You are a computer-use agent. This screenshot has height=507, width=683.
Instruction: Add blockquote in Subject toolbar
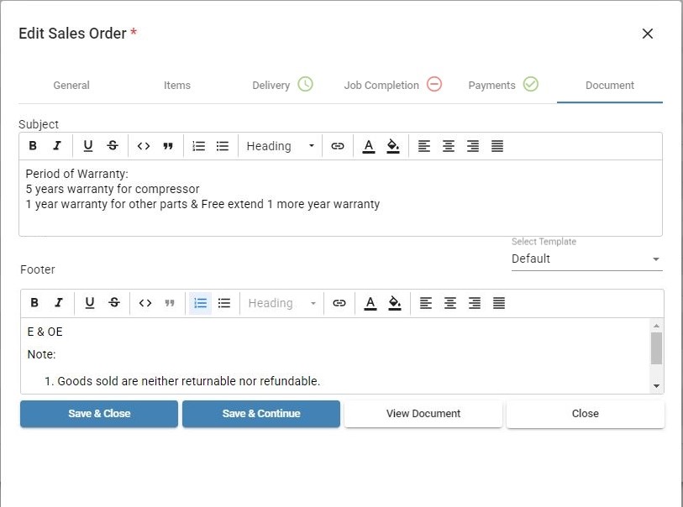click(x=168, y=146)
